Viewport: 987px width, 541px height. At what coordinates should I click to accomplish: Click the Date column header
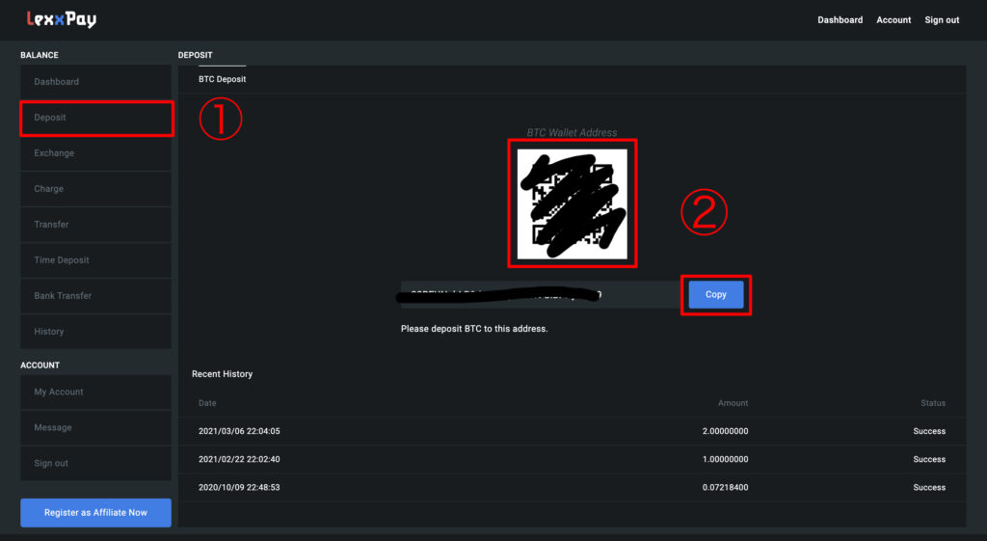click(x=207, y=403)
